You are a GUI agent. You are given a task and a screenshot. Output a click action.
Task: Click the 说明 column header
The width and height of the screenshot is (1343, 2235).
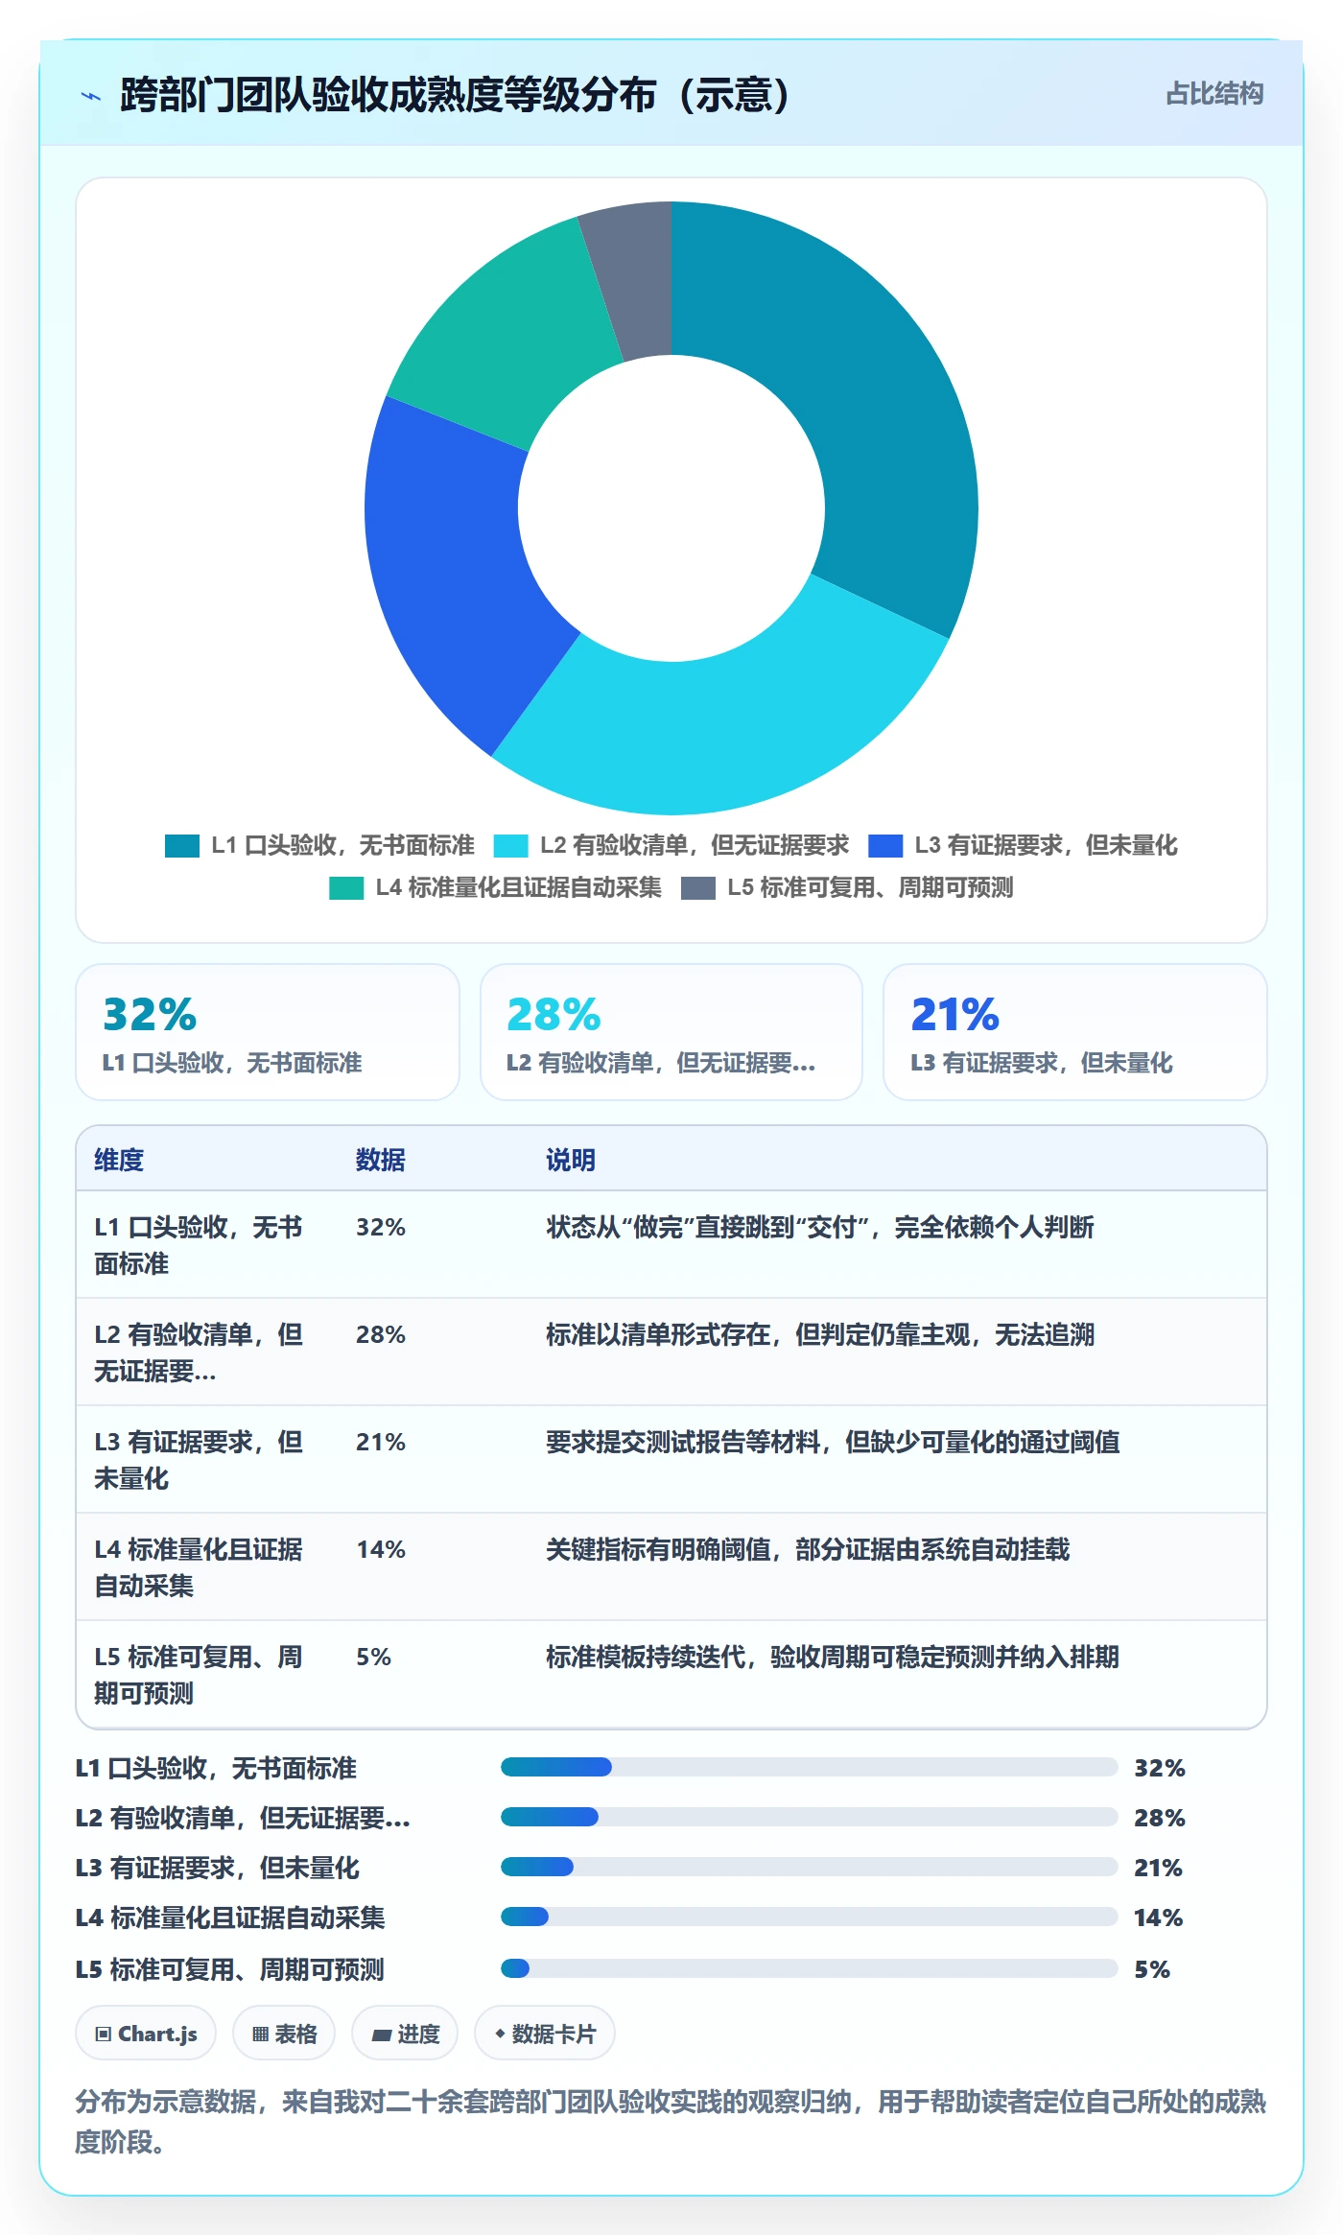(571, 1160)
